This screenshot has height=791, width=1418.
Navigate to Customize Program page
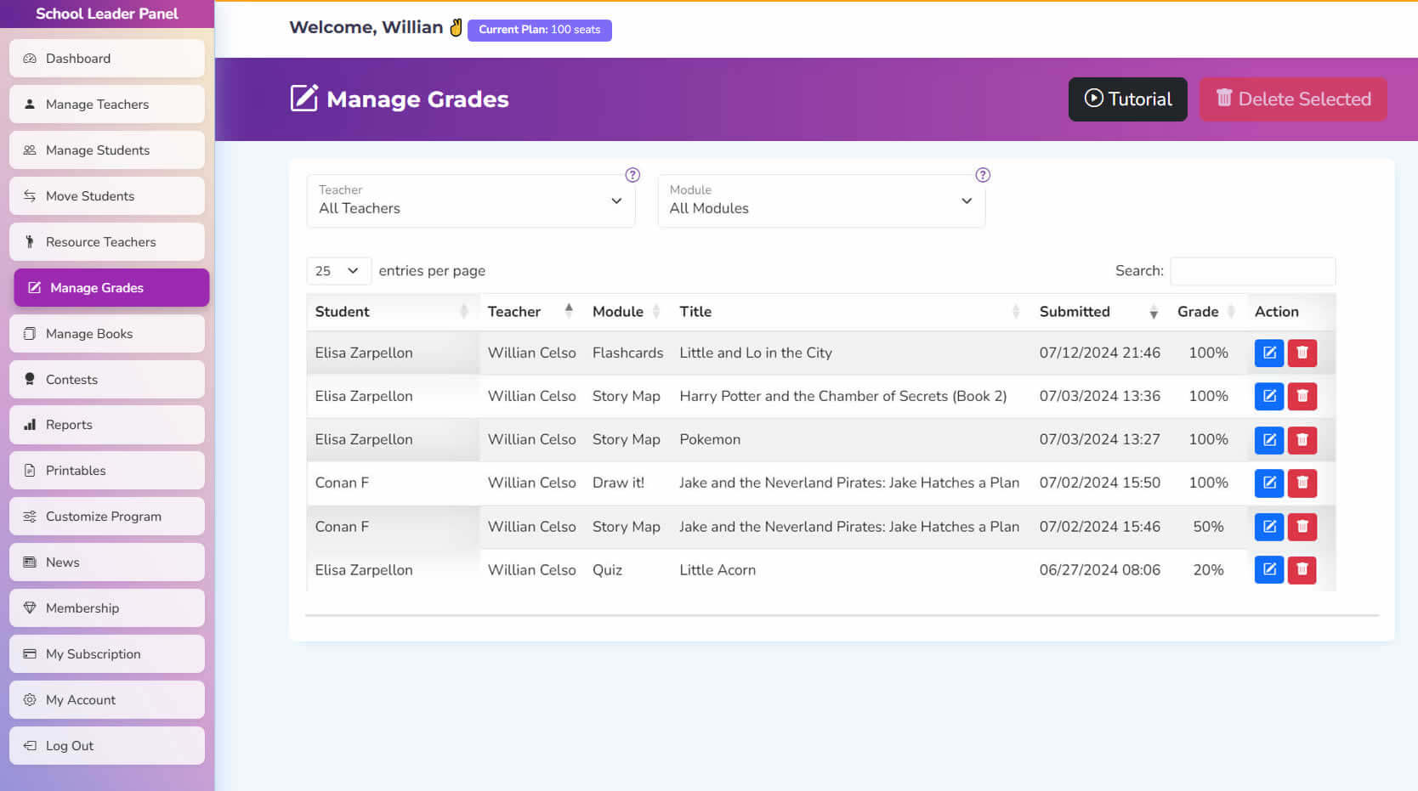107,517
